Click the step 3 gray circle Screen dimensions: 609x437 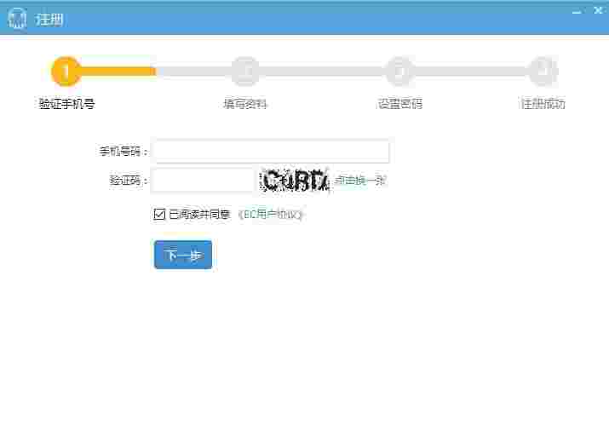400,72
